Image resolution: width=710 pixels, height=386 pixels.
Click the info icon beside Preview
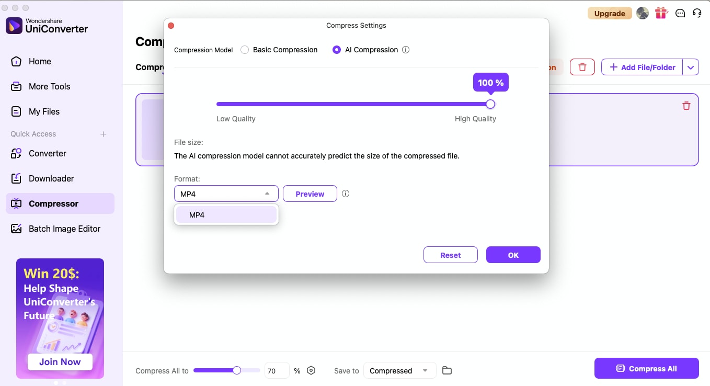[x=346, y=194]
